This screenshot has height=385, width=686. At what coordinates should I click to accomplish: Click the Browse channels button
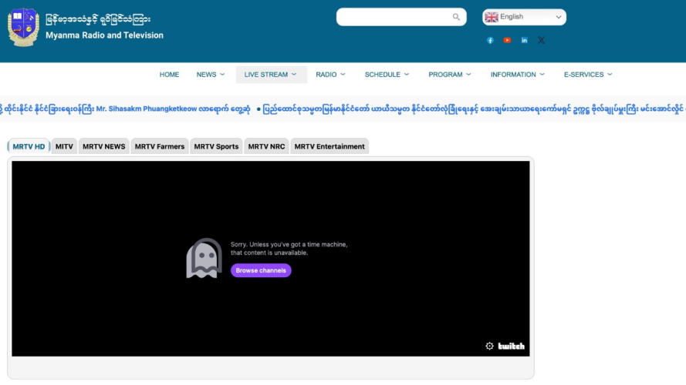coord(261,270)
